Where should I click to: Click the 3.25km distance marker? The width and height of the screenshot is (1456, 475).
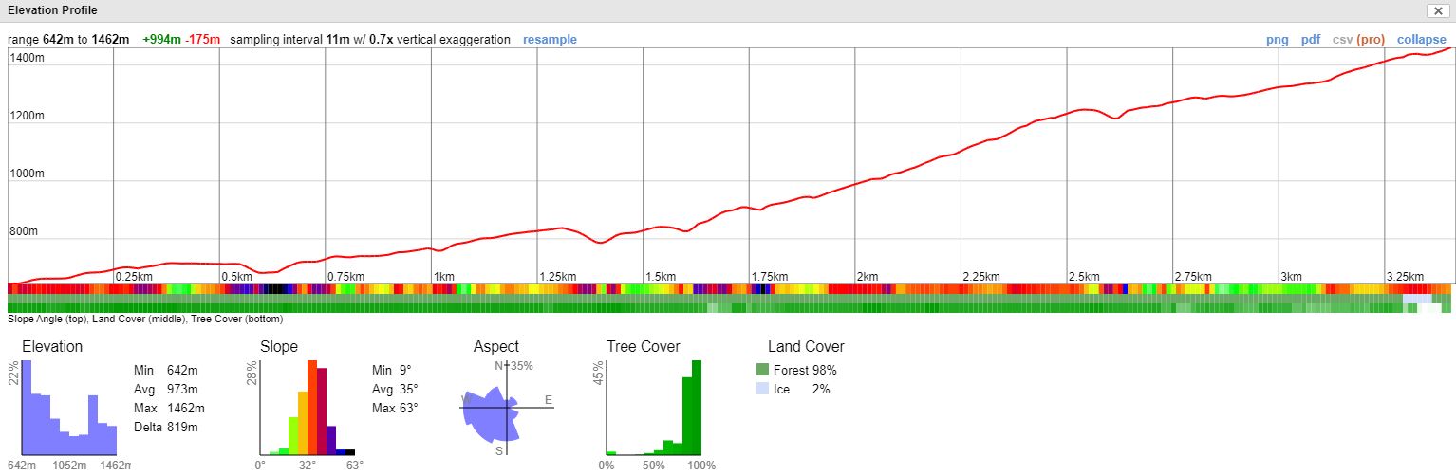[1405, 276]
